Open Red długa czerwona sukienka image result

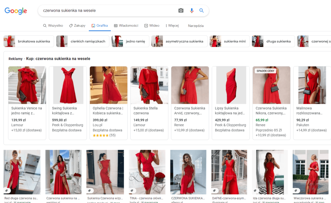22,172
